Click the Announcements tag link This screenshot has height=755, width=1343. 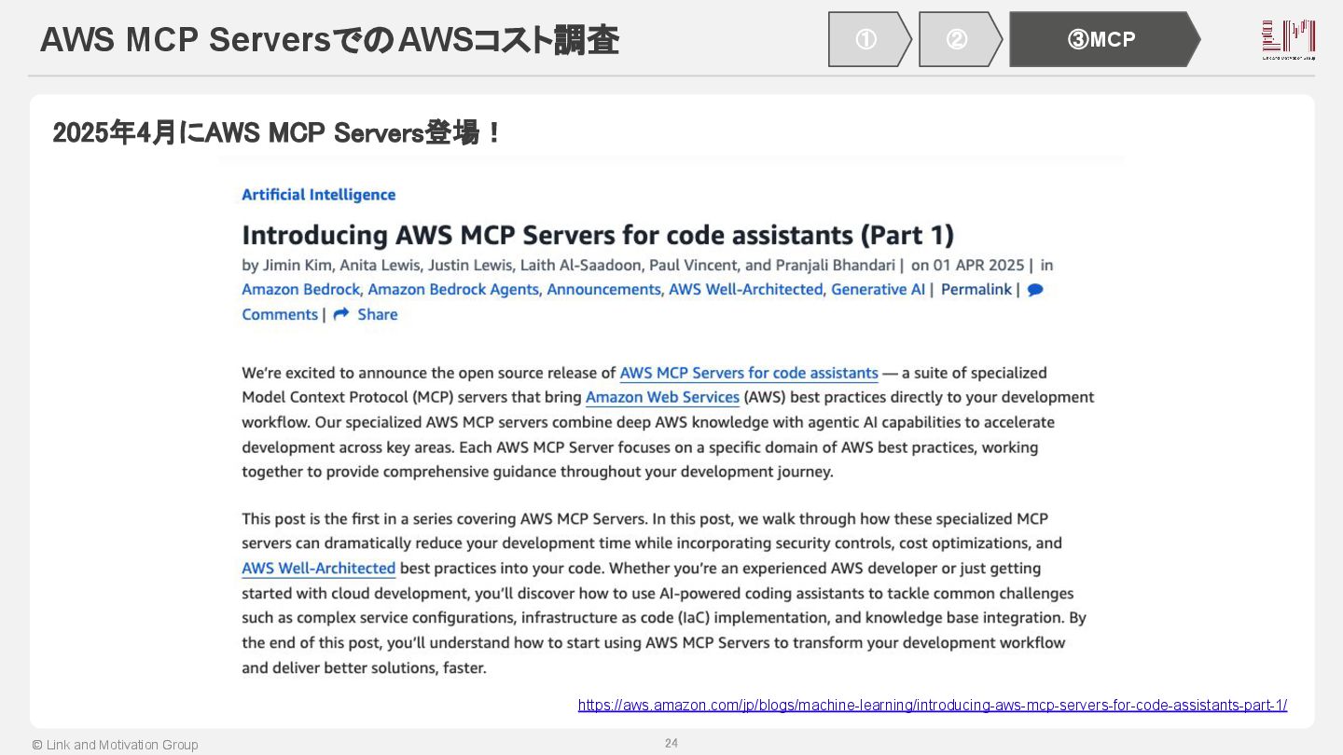point(603,290)
